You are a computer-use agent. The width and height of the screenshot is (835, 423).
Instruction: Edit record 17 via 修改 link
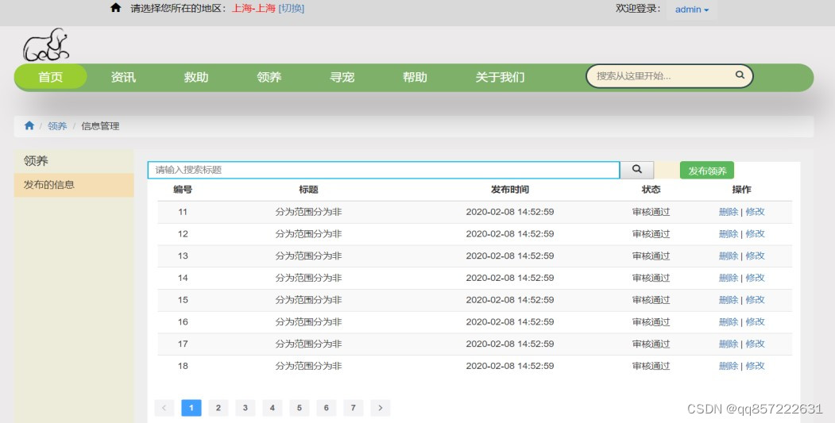[x=755, y=344]
